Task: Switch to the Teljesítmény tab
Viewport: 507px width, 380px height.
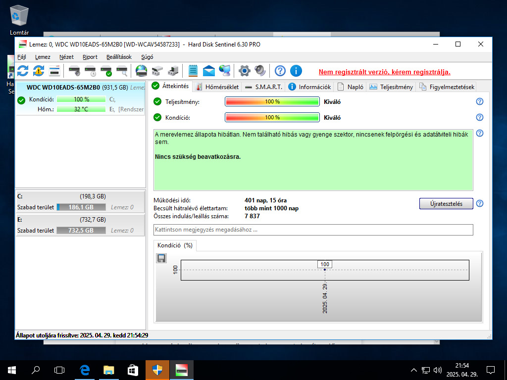Action: pyautogui.click(x=391, y=87)
